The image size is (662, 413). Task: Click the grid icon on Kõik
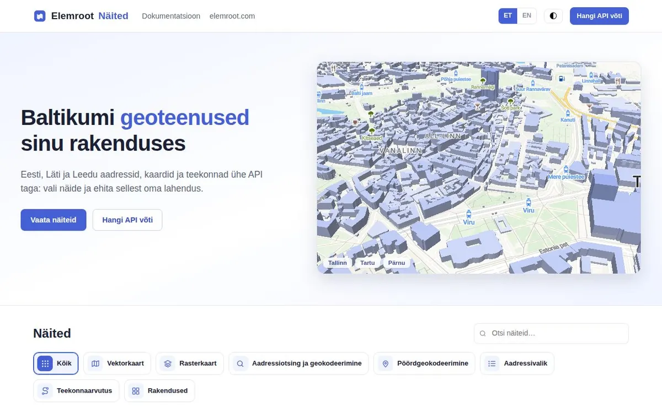pos(45,363)
